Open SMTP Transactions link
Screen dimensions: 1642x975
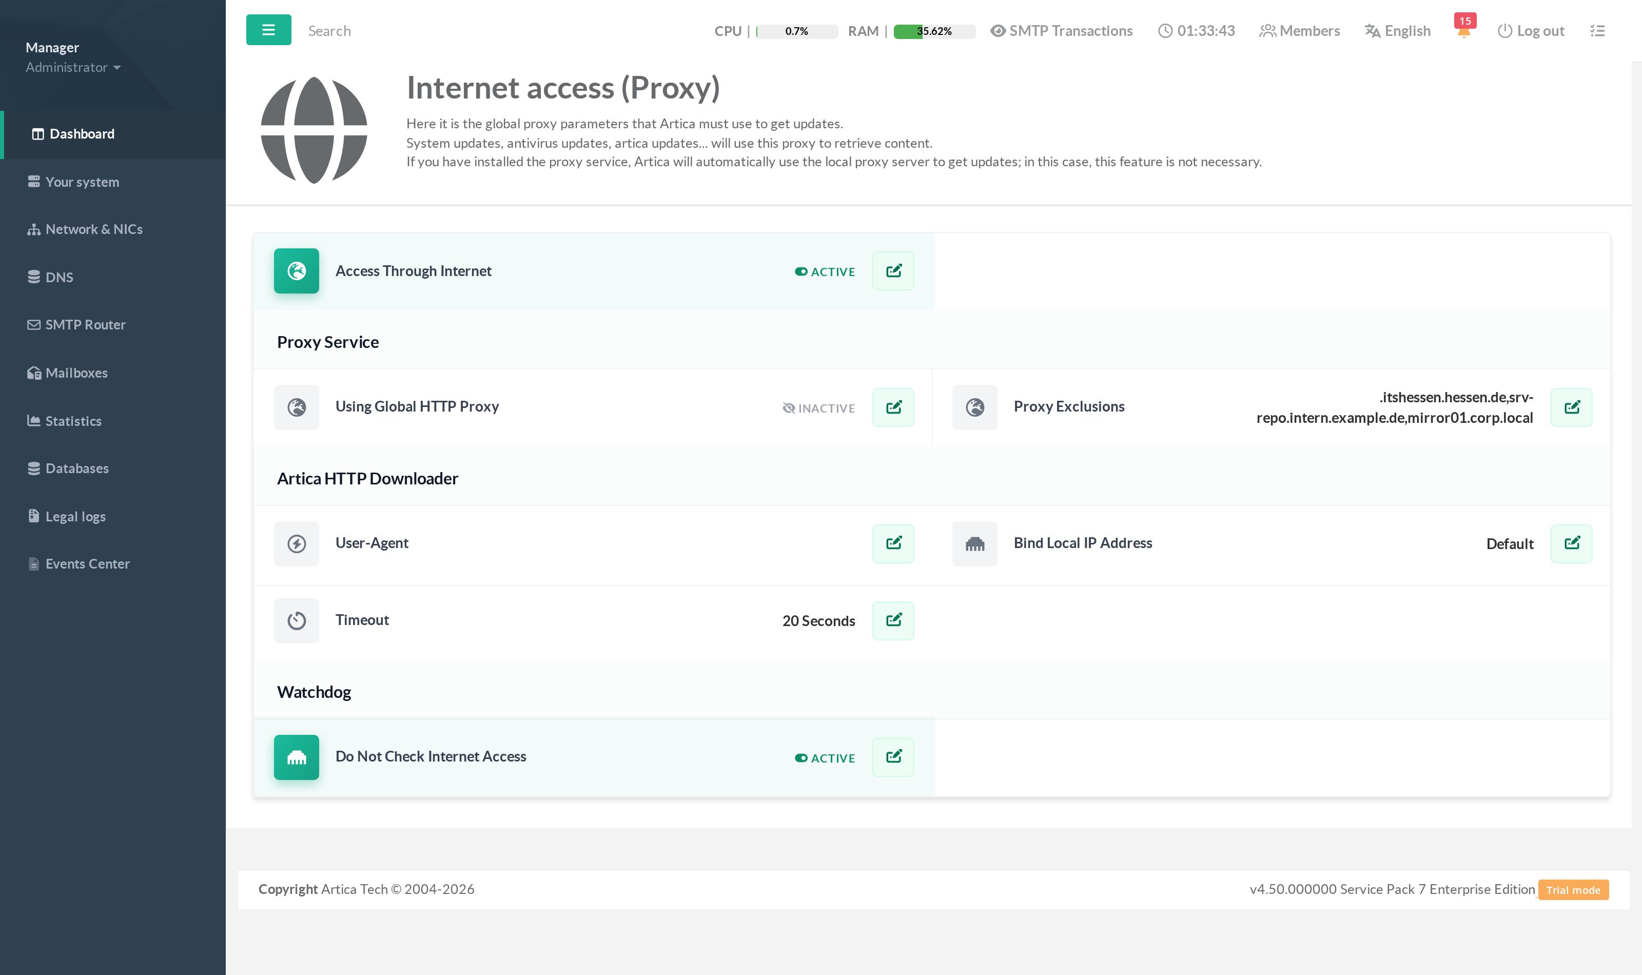[1061, 31]
